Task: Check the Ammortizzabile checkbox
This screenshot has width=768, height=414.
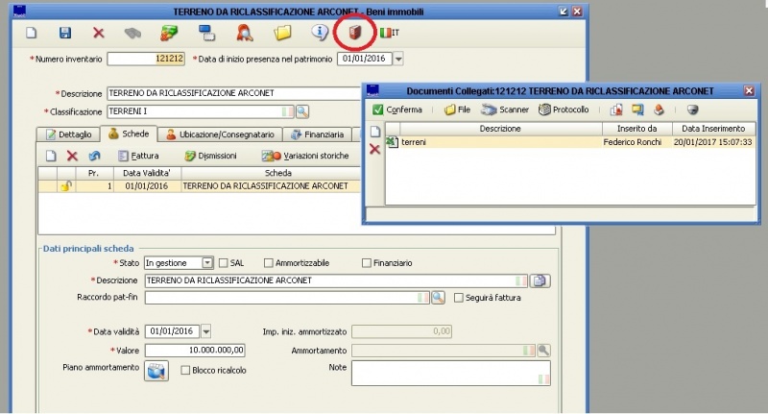Action: pos(268,262)
